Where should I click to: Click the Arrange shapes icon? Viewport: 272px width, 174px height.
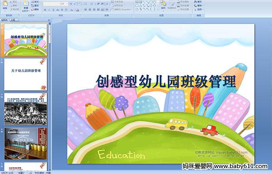click(163, 5)
